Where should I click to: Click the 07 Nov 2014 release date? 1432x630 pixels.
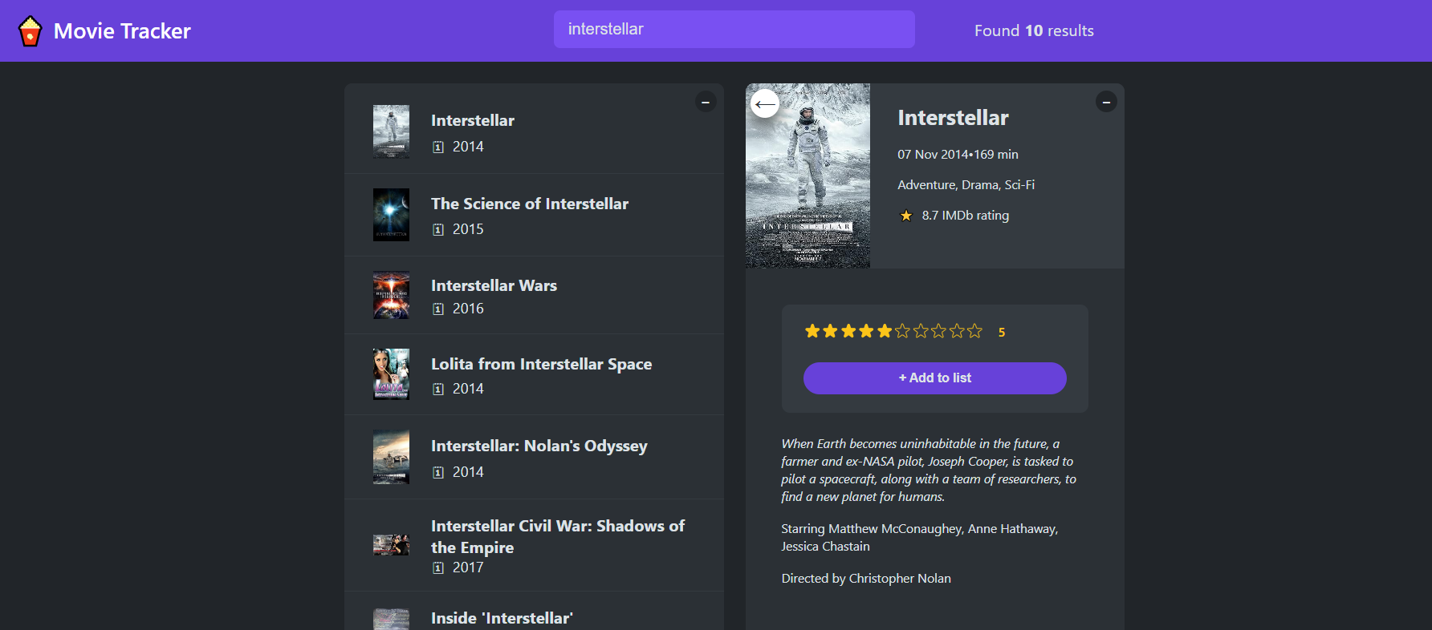[x=933, y=155]
